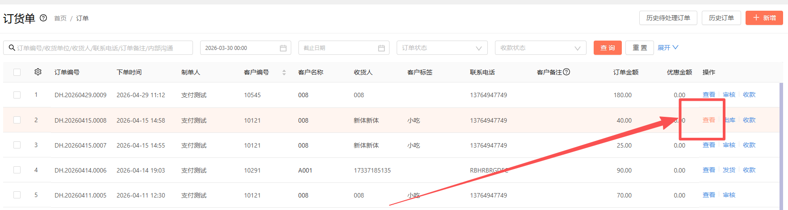Open the 收款状态 dropdown

click(x=540, y=48)
